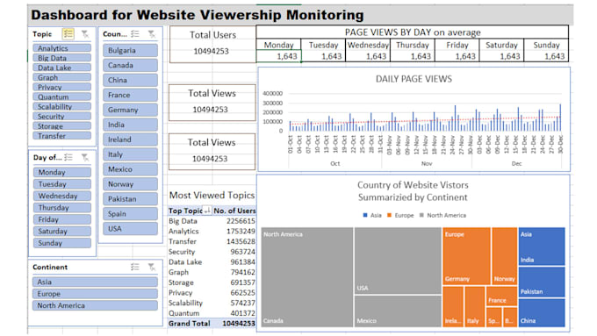The width and height of the screenshot is (597, 336).
Task: Click the USA block in the treemap
Action: (398, 261)
